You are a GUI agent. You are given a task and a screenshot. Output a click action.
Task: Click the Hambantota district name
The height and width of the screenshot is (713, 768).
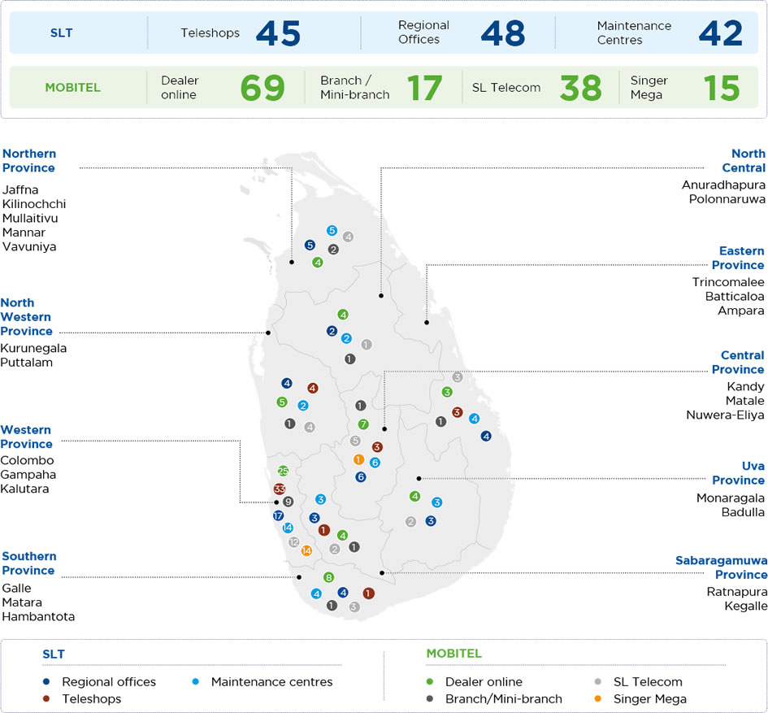pyautogui.click(x=38, y=616)
